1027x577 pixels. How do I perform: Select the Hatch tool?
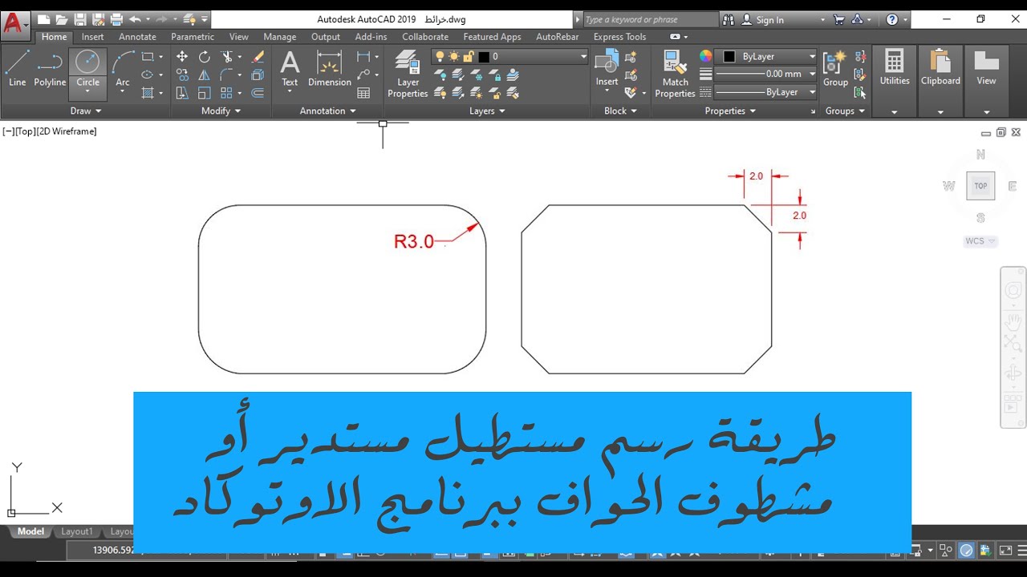point(147,93)
